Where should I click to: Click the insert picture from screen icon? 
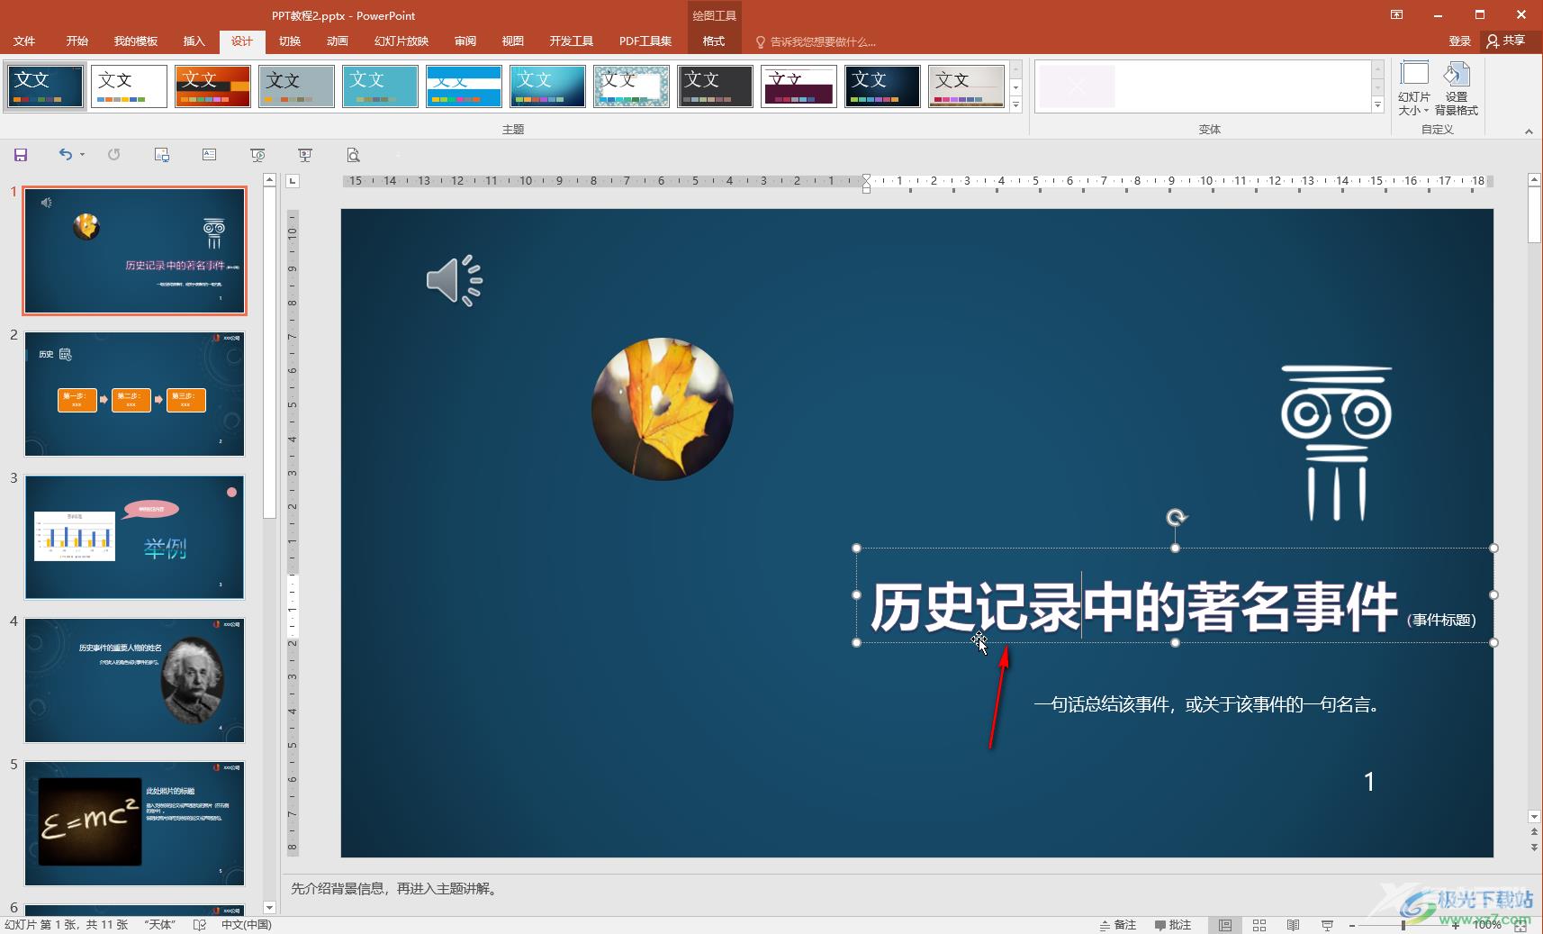point(162,155)
